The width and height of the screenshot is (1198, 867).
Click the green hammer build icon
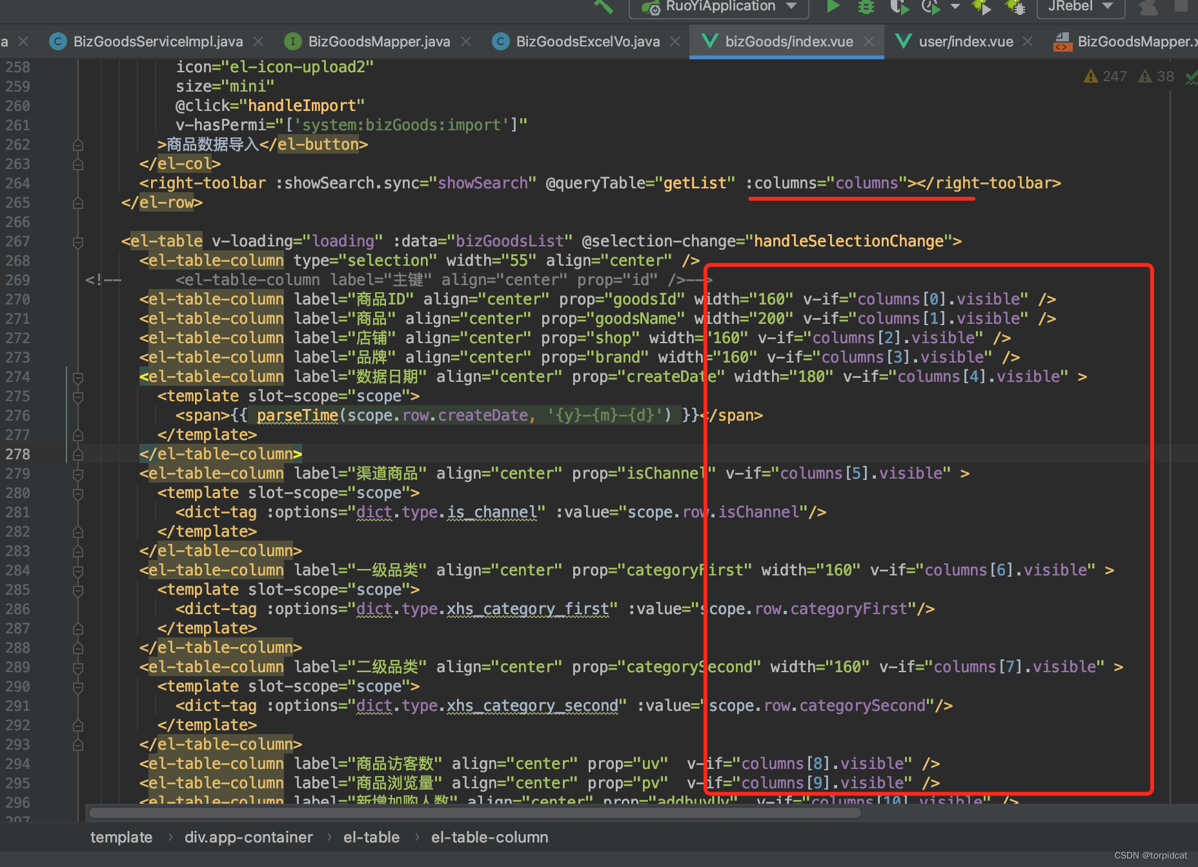coord(604,6)
